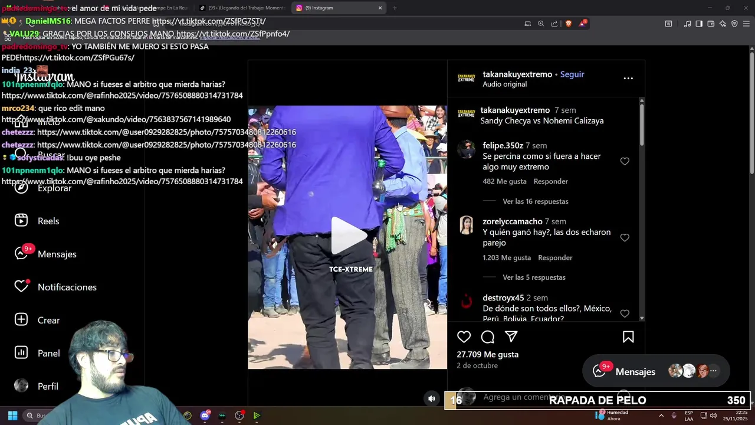The height and width of the screenshot is (425, 755).
Task: Open the 27.709 Me gusta likes list
Action: point(487,354)
